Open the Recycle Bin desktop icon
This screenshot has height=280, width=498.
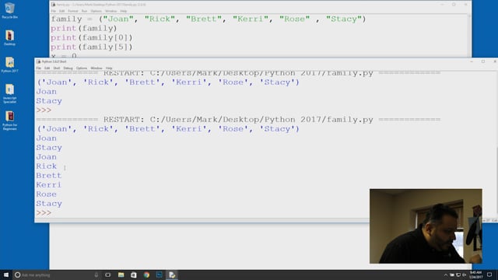click(x=9, y=11)
